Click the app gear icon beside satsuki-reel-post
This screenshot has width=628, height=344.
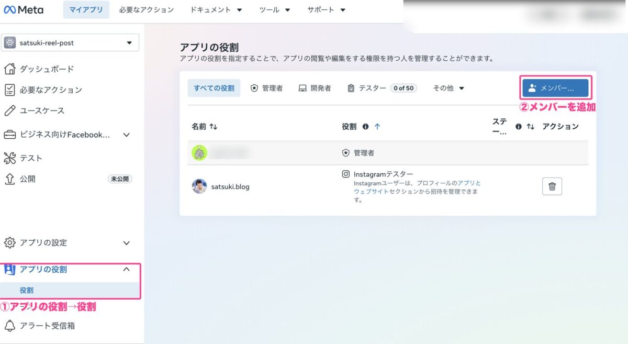[10, 43]
